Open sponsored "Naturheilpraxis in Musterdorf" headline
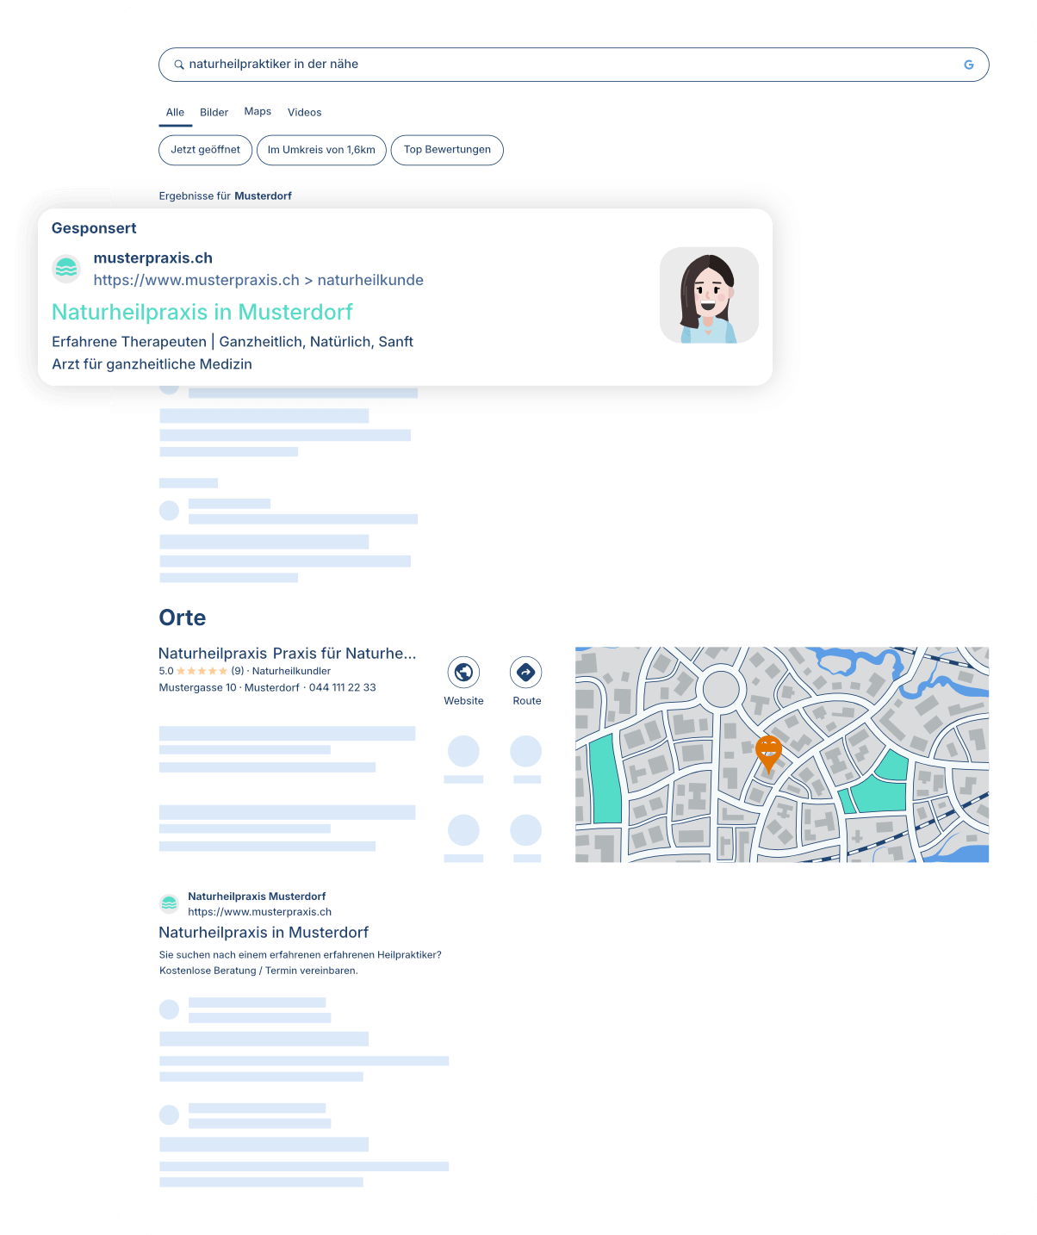1037x1235 pixels. click(x=202, y=312)
